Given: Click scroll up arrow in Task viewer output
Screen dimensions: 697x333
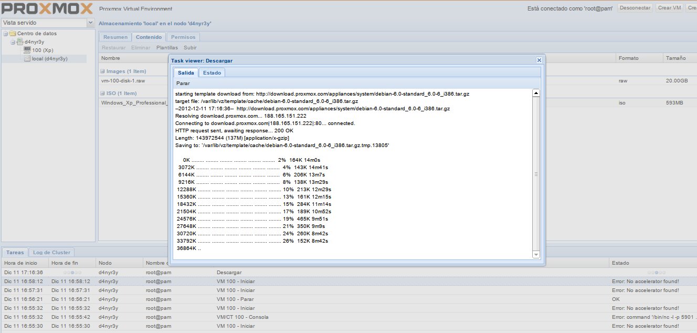Looking at the screenshot, I should click(x=536, y=93).
